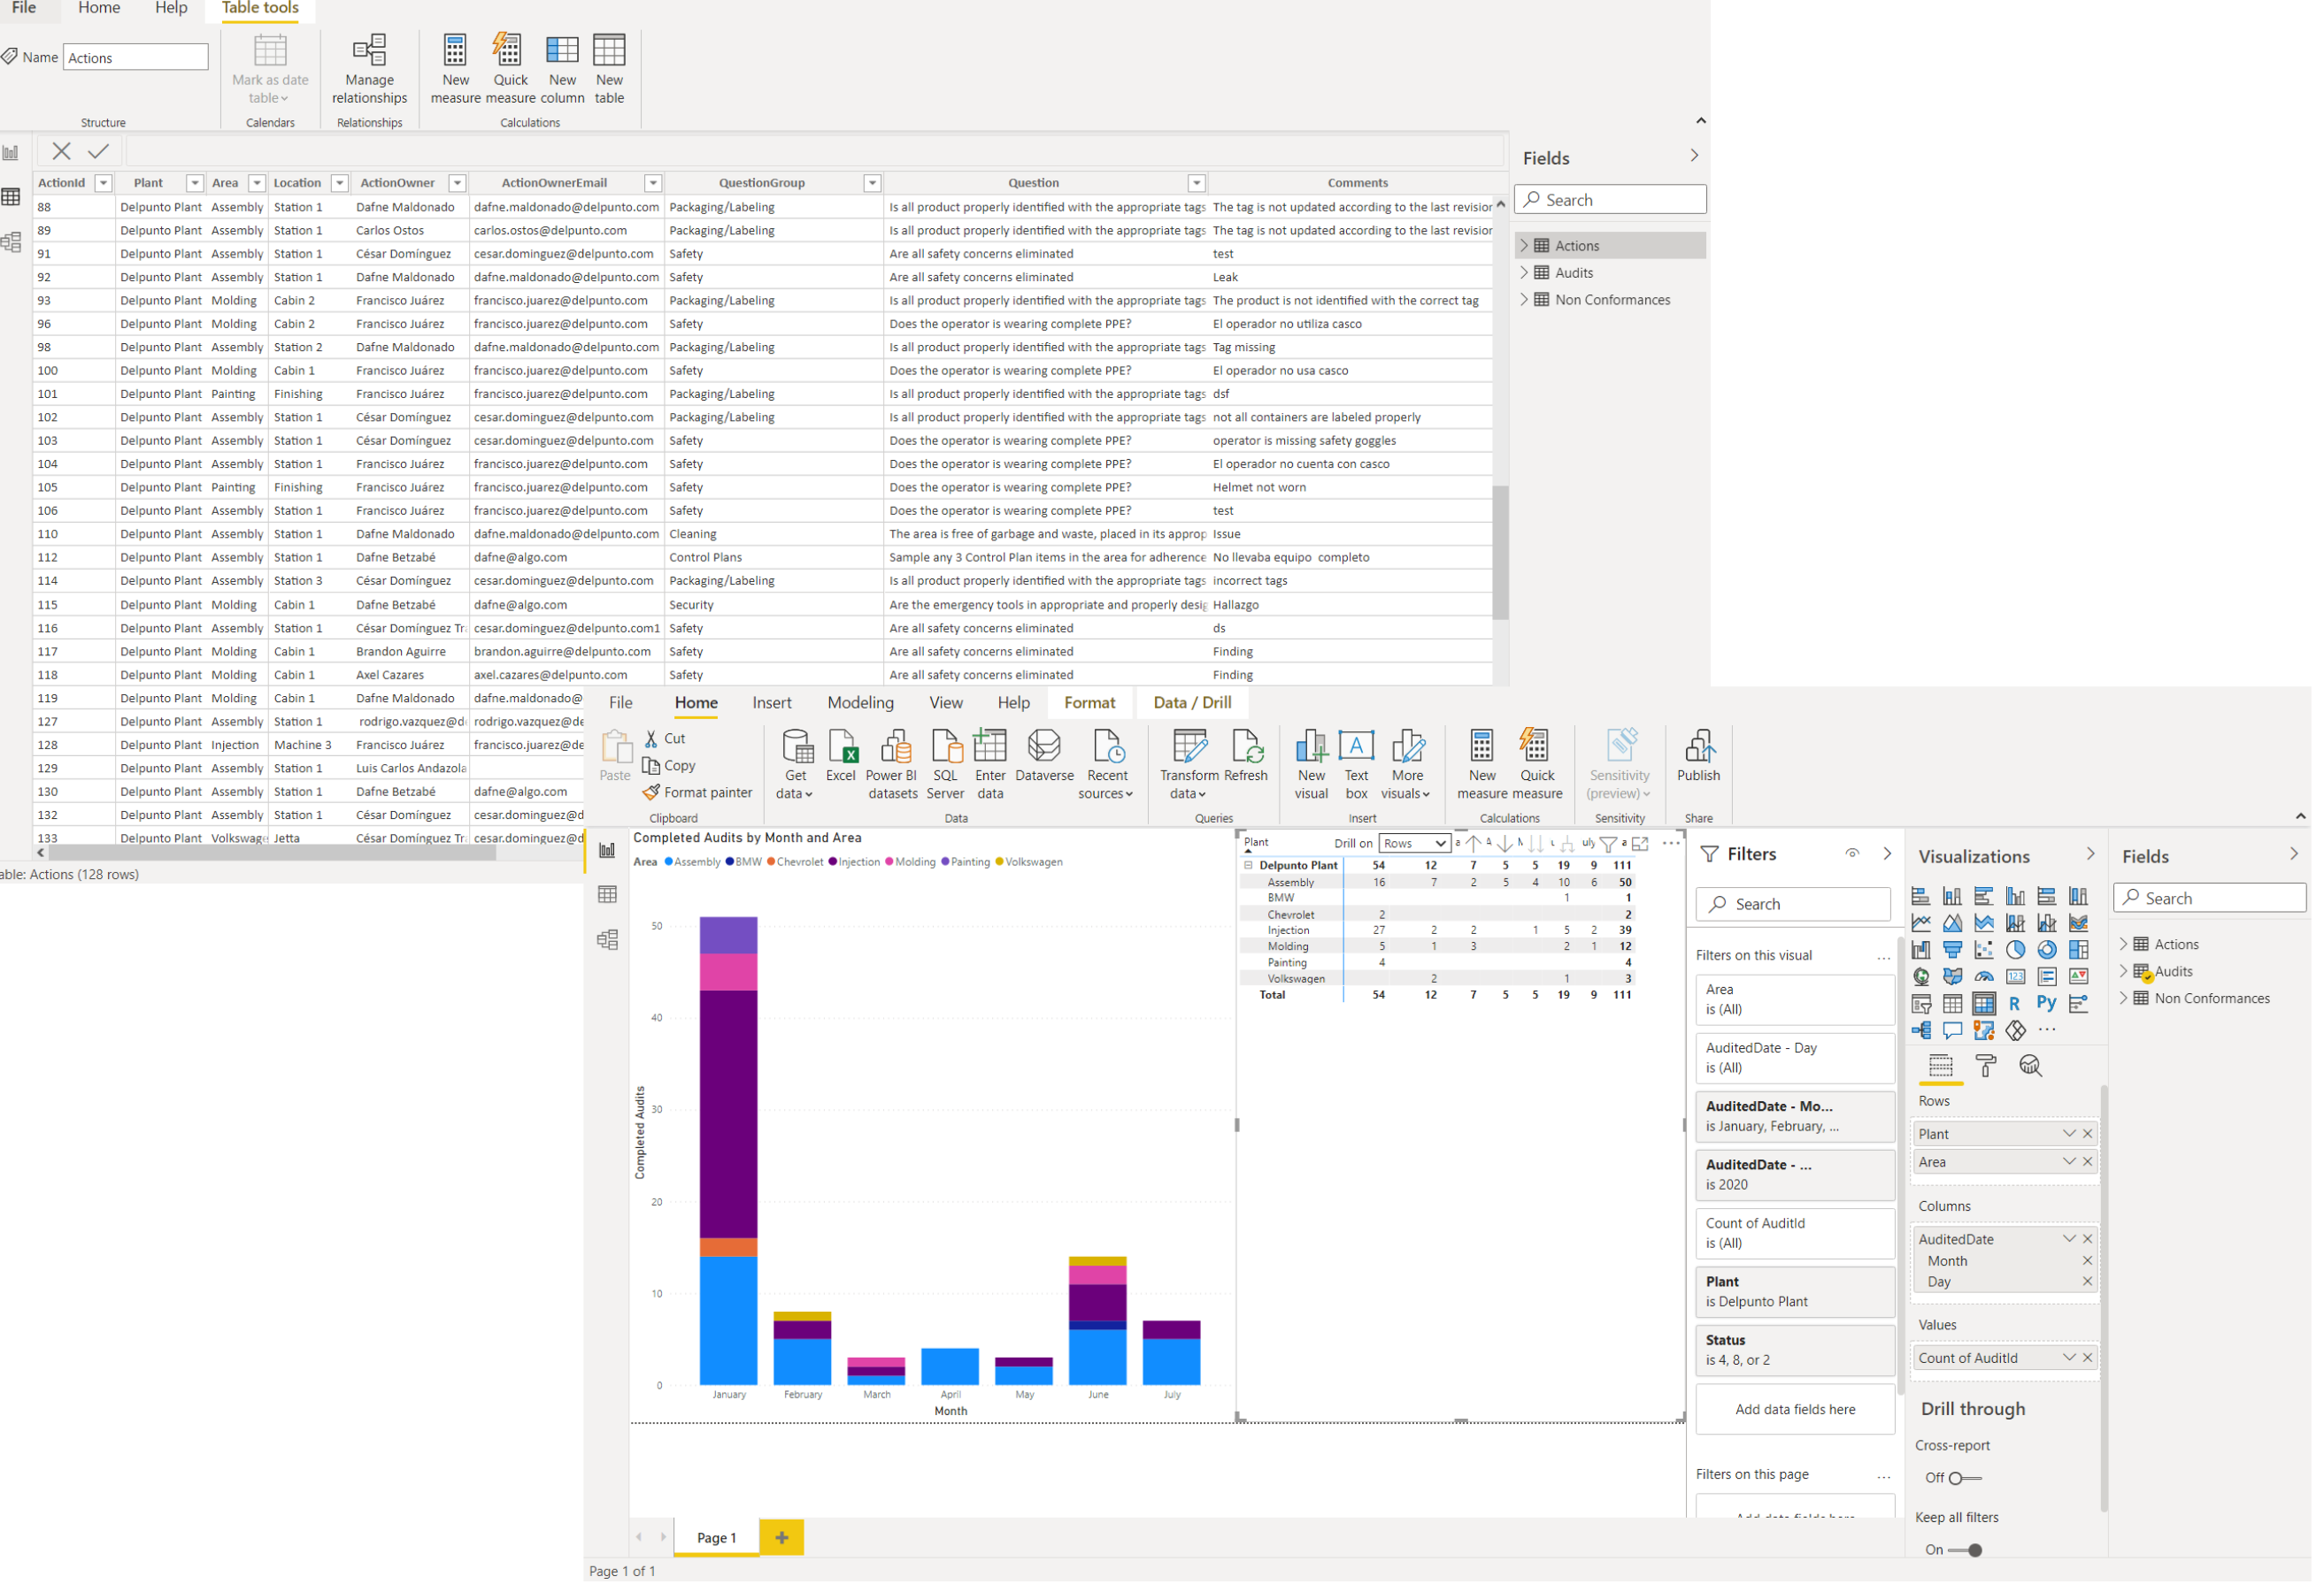The height and width of the screenshot is (1592, 2324).
Task: Click the table Name input field
Action: (136, 58)
